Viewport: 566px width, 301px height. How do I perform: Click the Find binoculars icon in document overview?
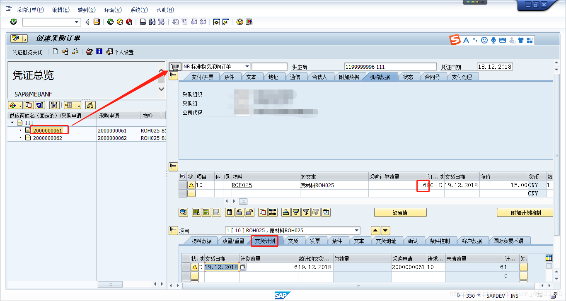[55, 105]
